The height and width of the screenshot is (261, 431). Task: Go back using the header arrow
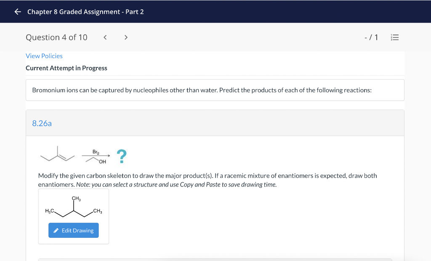(x=18, y=11)
